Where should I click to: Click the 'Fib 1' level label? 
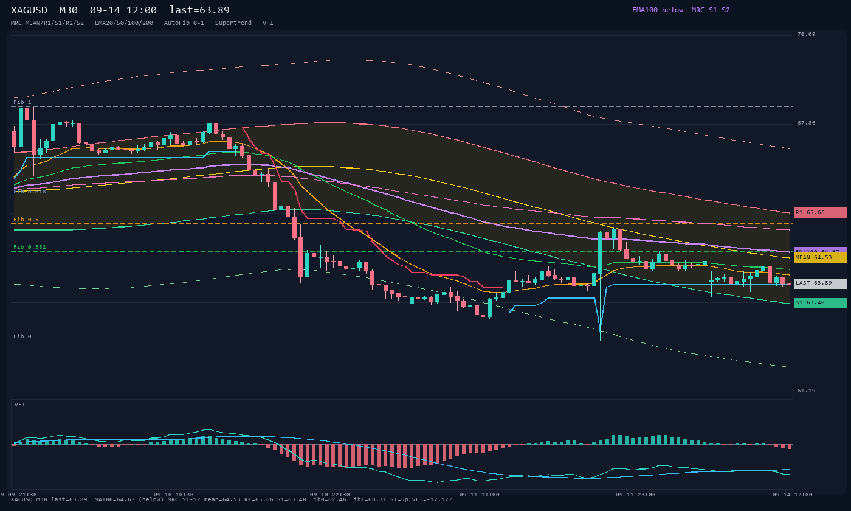coord(22,102)
